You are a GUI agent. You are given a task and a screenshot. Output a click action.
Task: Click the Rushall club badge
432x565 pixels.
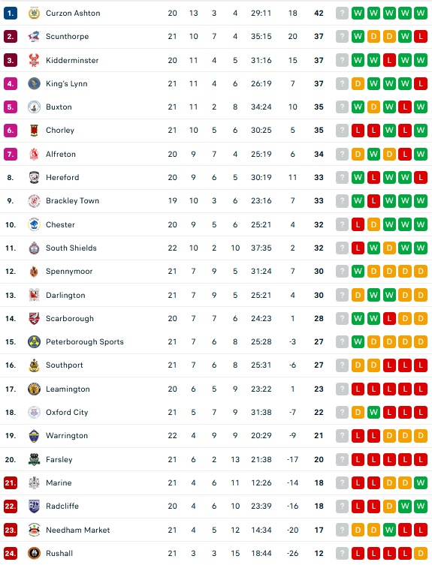click(x=34, y=553)
